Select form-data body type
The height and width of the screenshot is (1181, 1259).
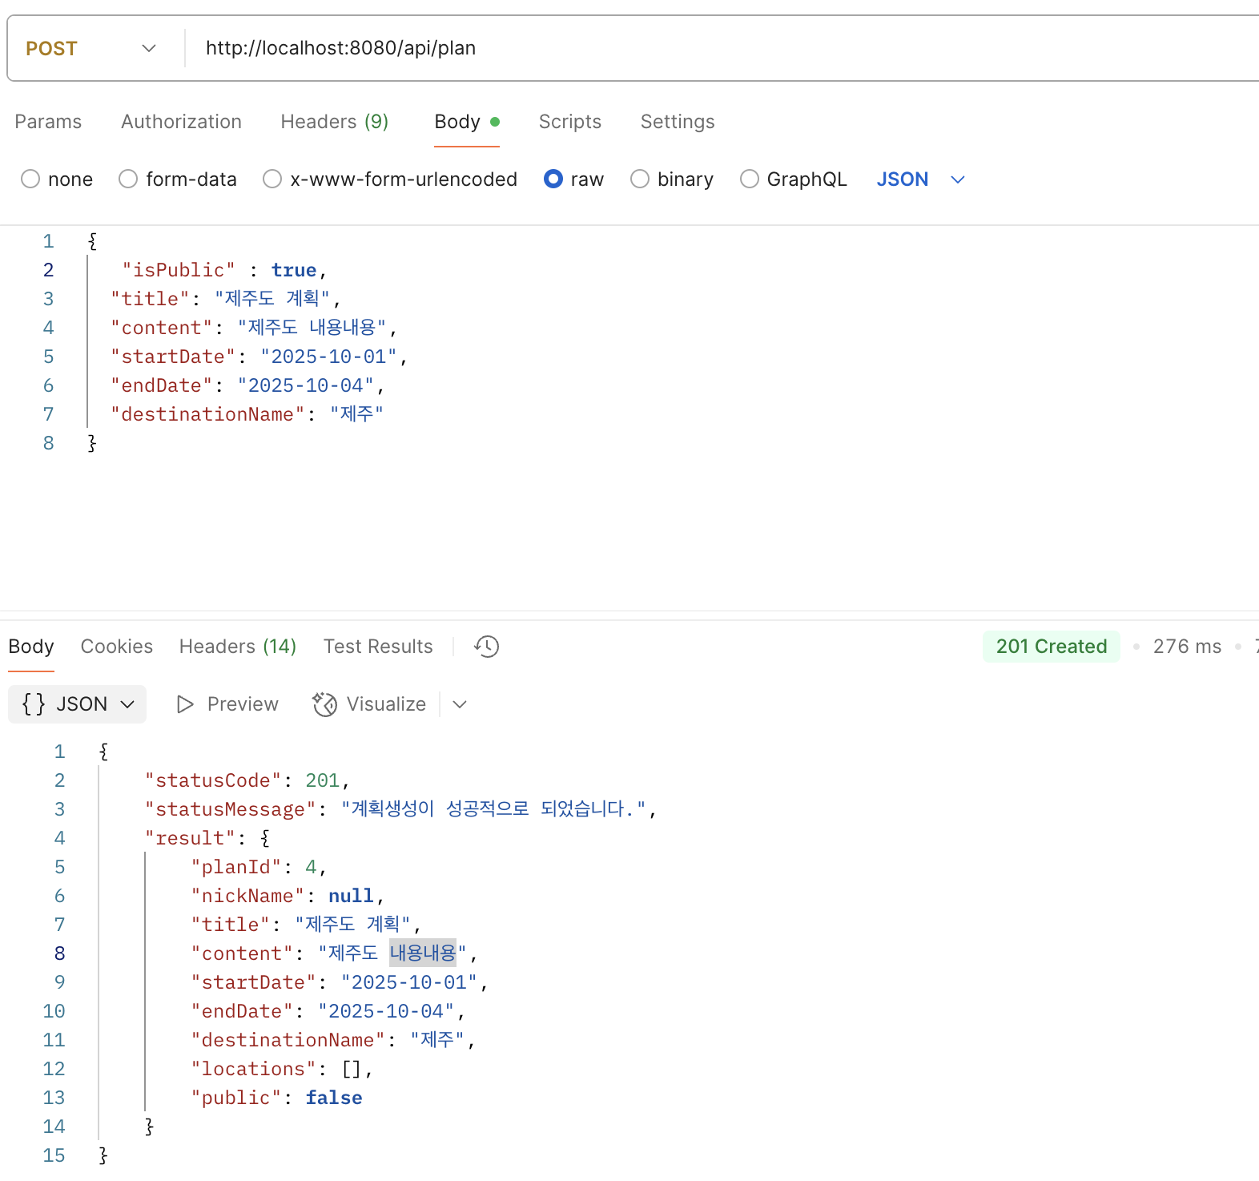[128, 179]
